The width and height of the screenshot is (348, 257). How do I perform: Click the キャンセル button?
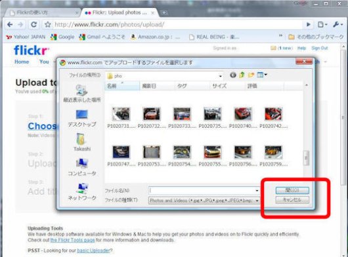[x=292, y=200]
